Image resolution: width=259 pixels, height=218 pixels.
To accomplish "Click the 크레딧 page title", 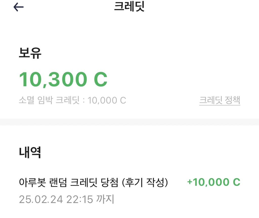I will coord(129,7).
